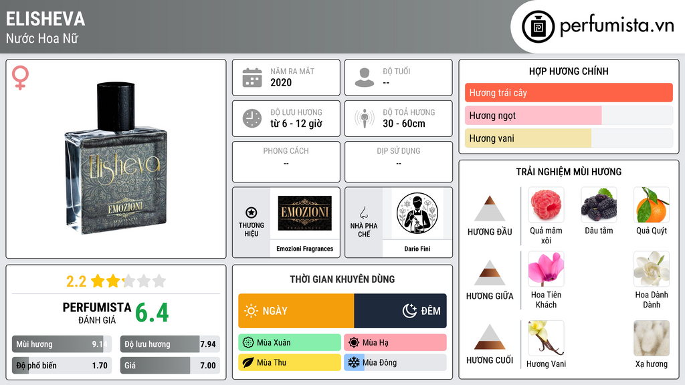Click the Hương vani accord bar

[569, 138]
